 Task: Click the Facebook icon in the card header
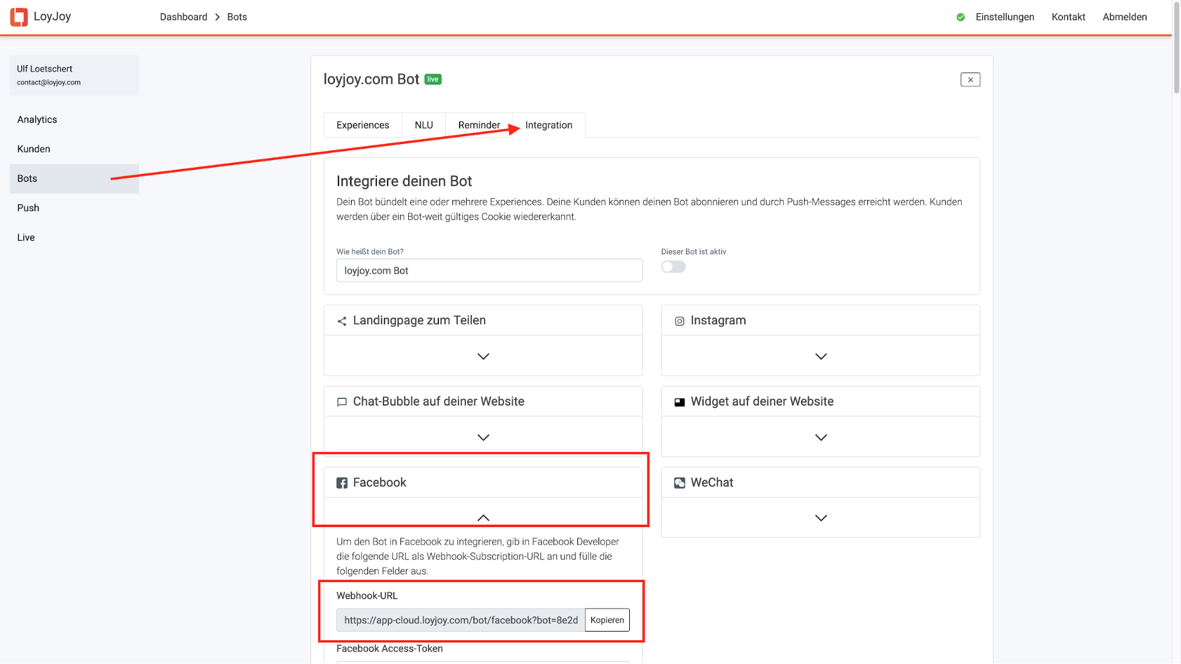341,483
